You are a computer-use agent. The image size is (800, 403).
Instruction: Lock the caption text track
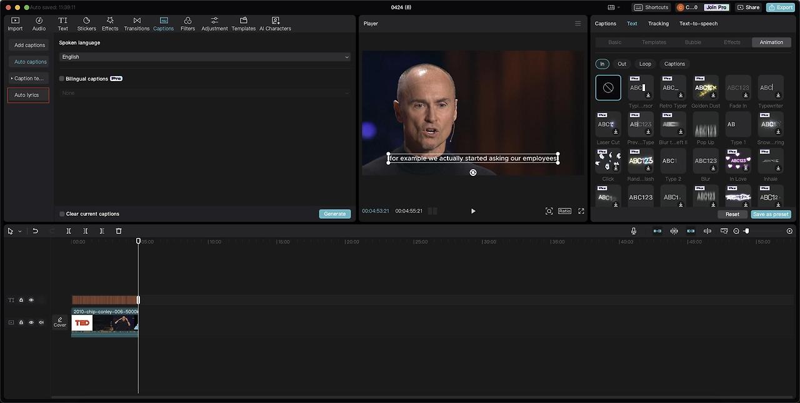pos(21,300)
